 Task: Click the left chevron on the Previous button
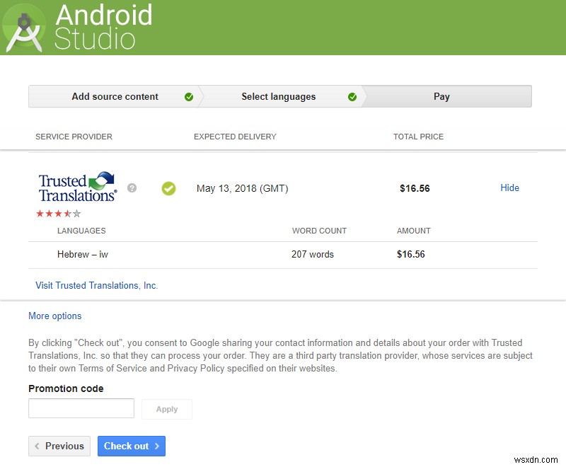(36, 446)
